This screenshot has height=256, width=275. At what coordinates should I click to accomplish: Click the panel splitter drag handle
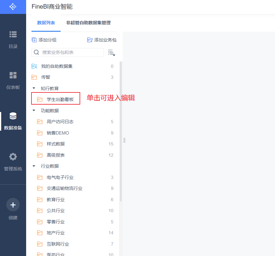click(x=124, y=140)
